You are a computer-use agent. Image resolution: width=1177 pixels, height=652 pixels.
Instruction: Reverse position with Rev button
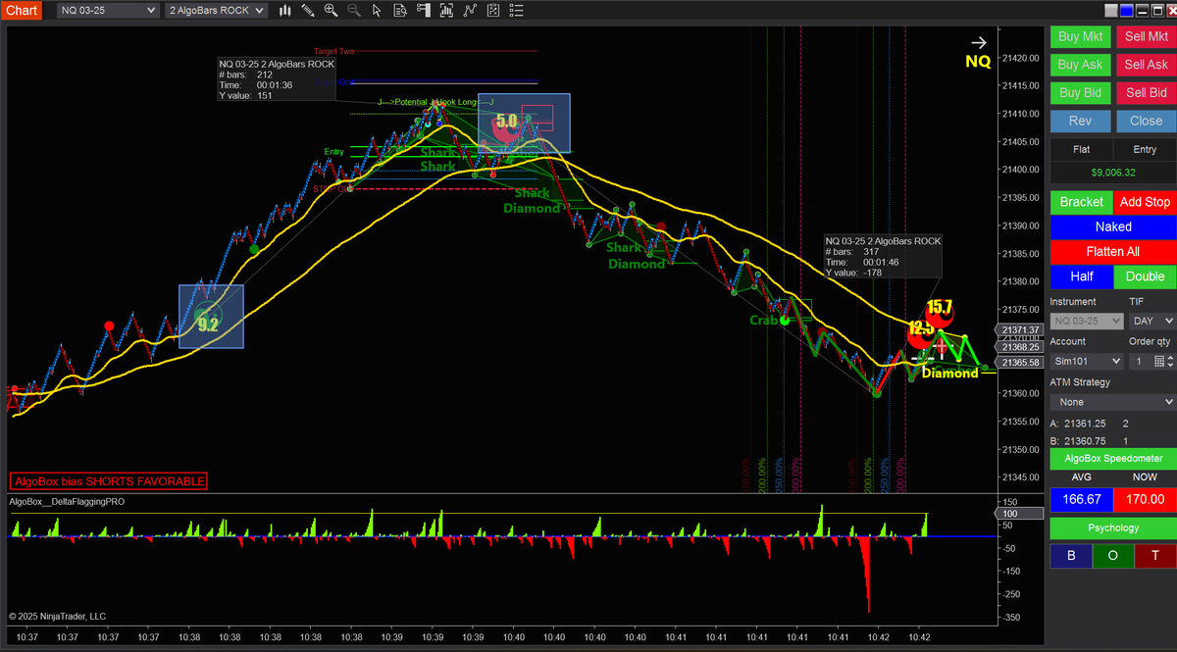1081,122
